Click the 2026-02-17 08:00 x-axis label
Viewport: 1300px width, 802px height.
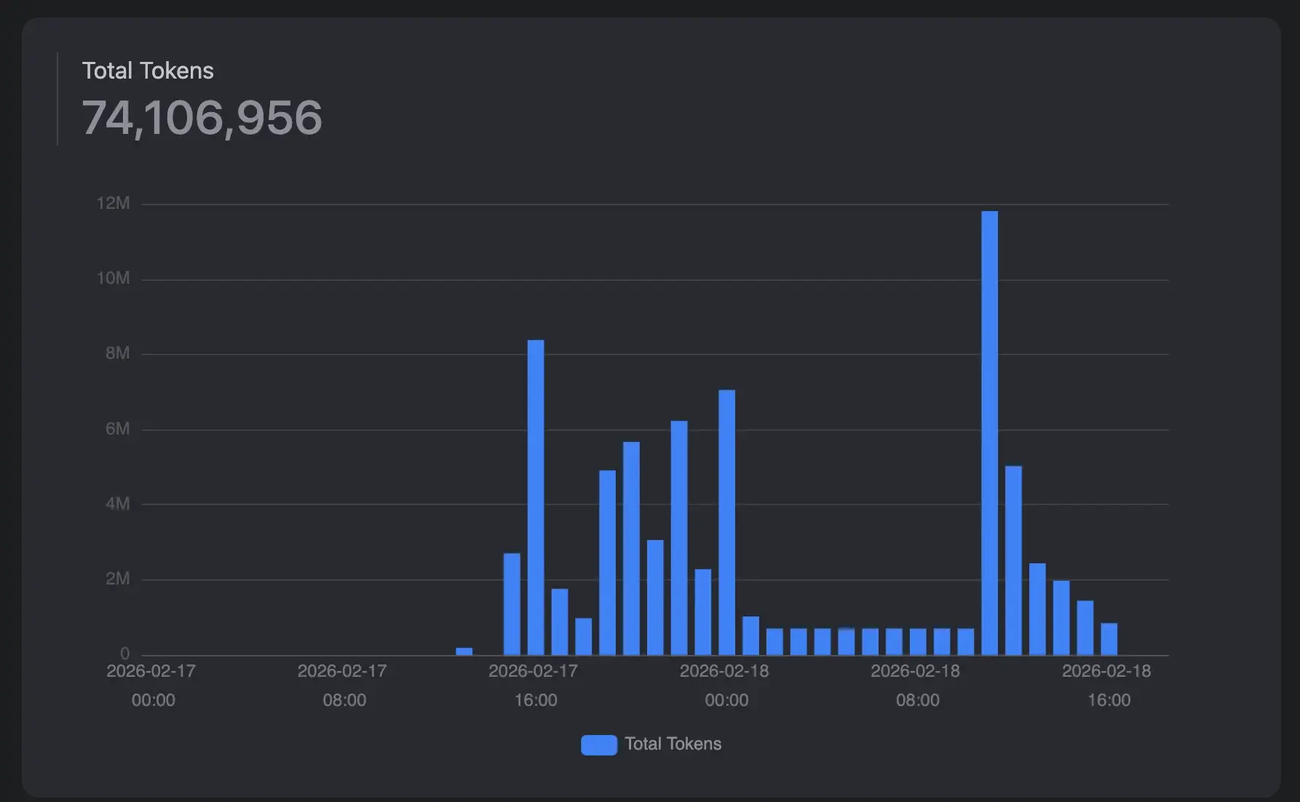click(x=343, y=685)
